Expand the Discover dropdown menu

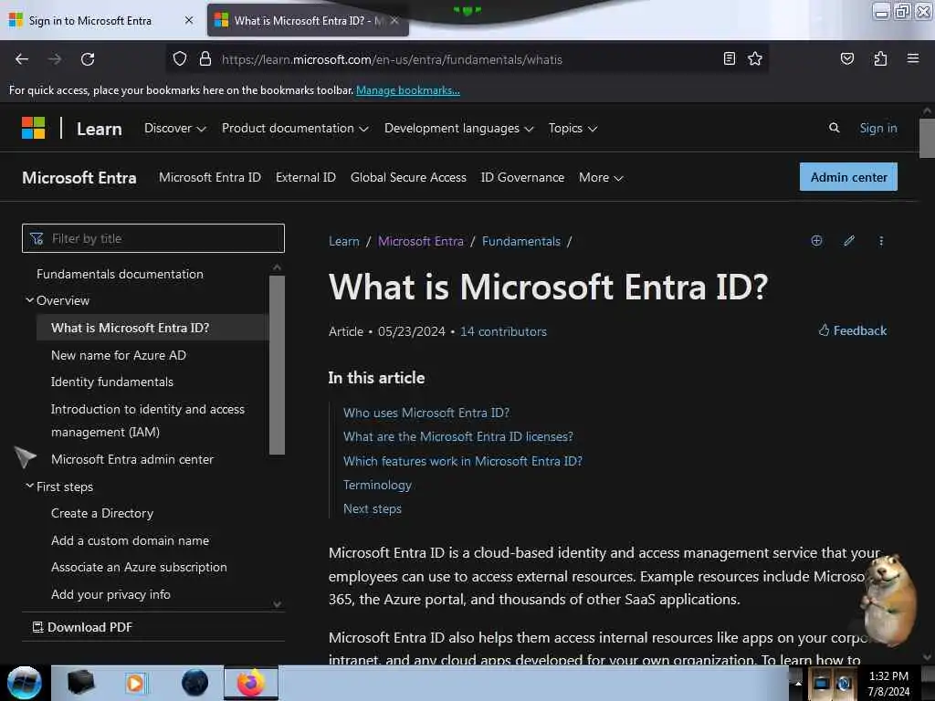point(174,128)
